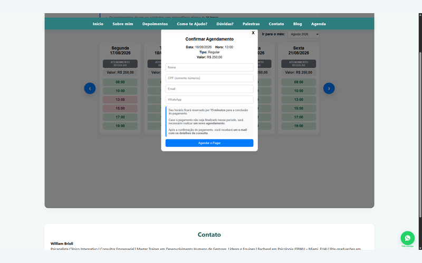422x263 pixels.
Task: Click the previous week arrow button
Action: [x=90, y=88]
